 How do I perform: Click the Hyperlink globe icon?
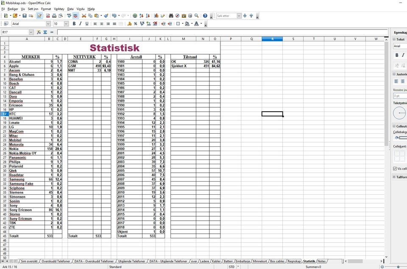[x=135, y=16]
